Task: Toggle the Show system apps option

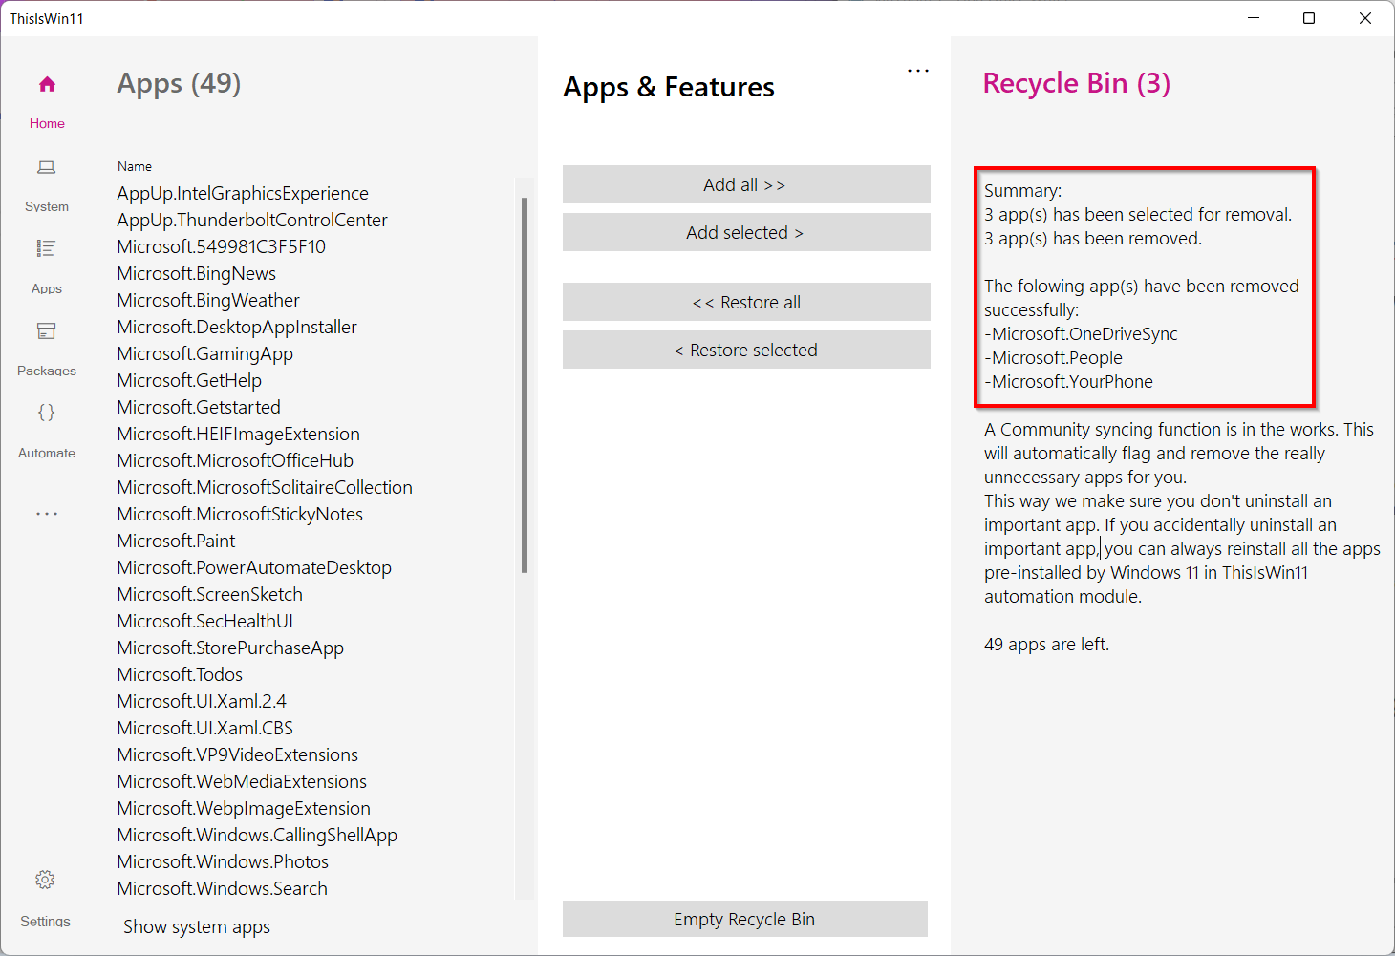Action: 197,927
